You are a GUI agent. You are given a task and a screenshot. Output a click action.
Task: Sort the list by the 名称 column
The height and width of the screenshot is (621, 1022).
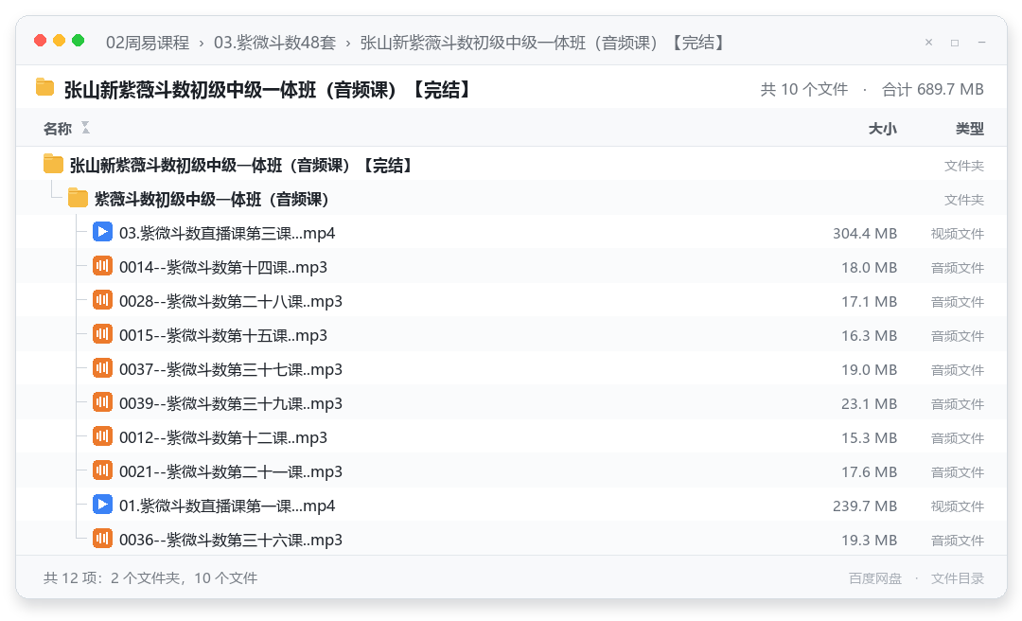tap(58, 129)
